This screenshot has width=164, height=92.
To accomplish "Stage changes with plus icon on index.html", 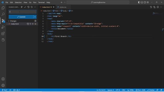I will point(33,24).
